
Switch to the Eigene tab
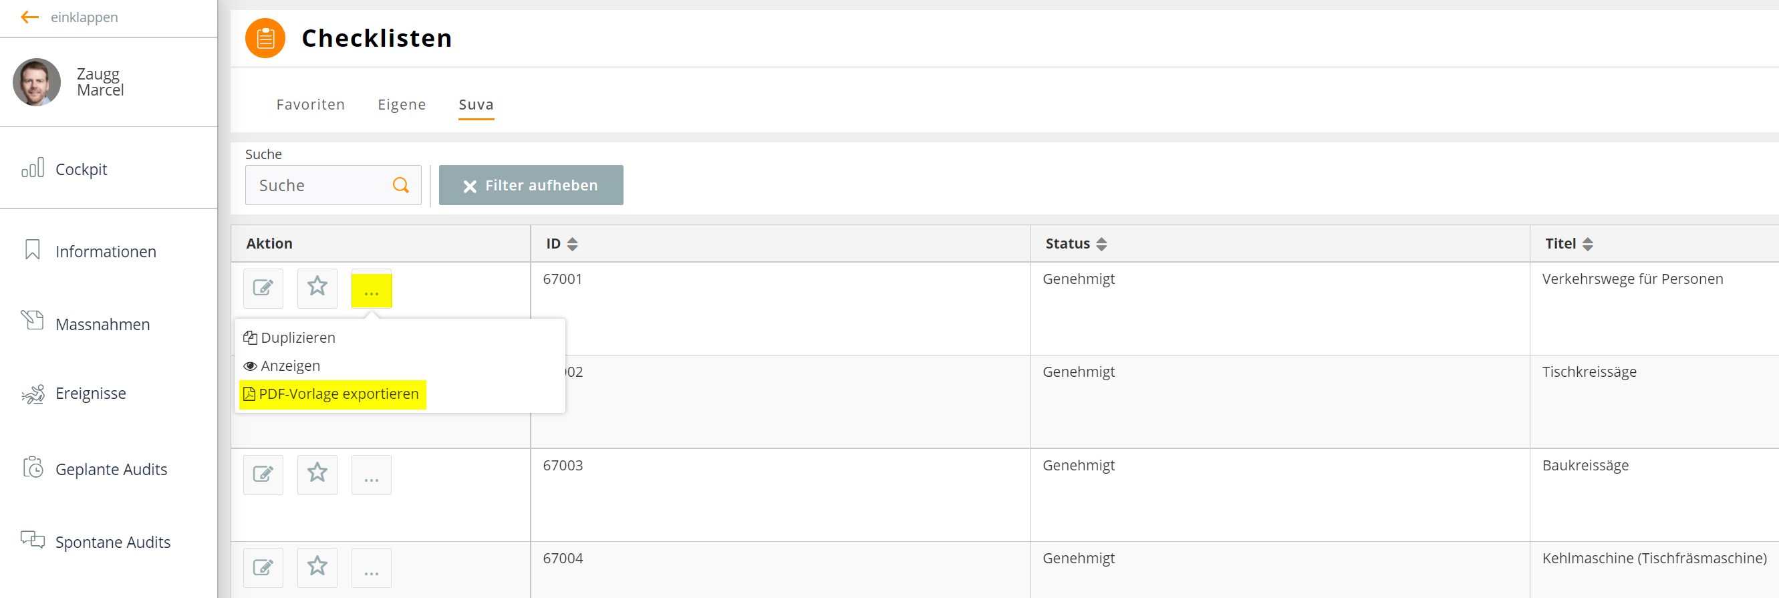pos(401,104)
